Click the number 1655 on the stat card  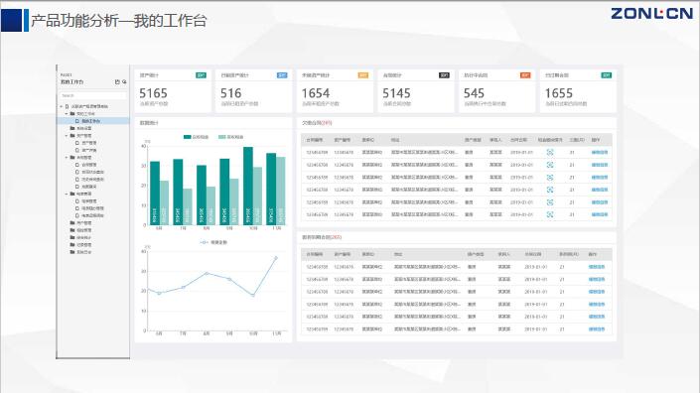558,93
